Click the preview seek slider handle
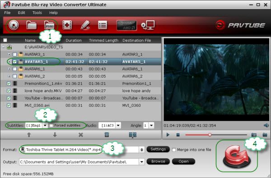Screen dimensions: 271x178 pos(210,135)
